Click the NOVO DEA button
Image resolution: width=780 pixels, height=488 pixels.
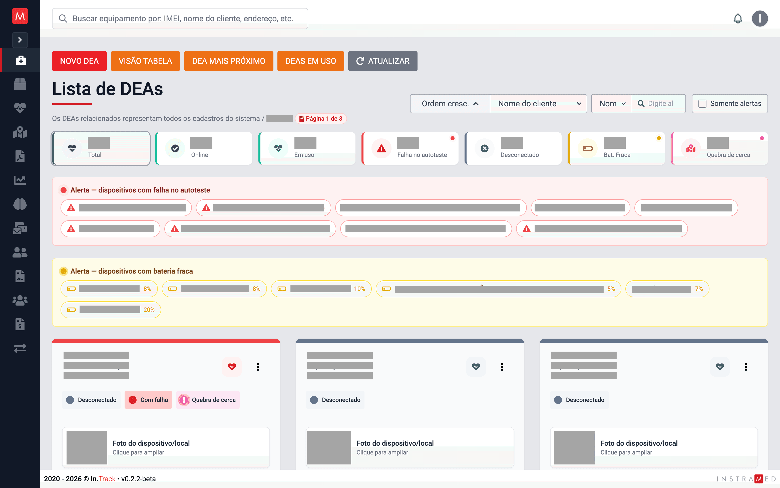pos(79,61)
